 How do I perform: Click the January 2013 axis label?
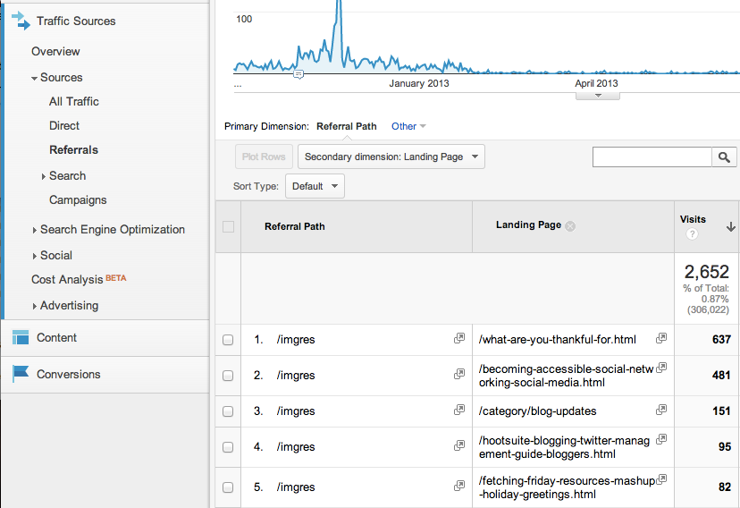419,83
